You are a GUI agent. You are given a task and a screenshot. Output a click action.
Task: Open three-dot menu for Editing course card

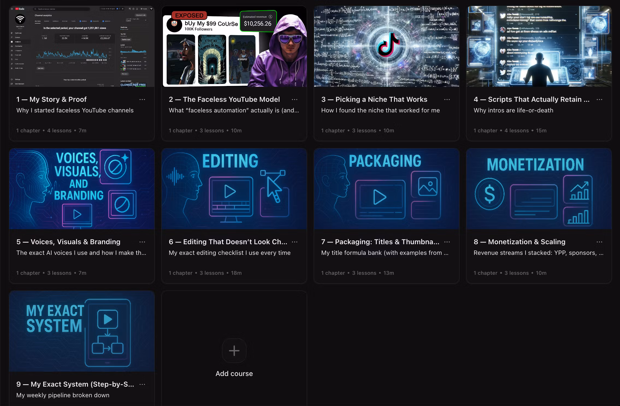(x=295, y=242)
